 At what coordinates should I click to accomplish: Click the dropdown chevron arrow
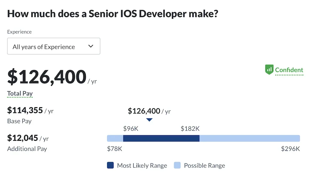point(91,46)
